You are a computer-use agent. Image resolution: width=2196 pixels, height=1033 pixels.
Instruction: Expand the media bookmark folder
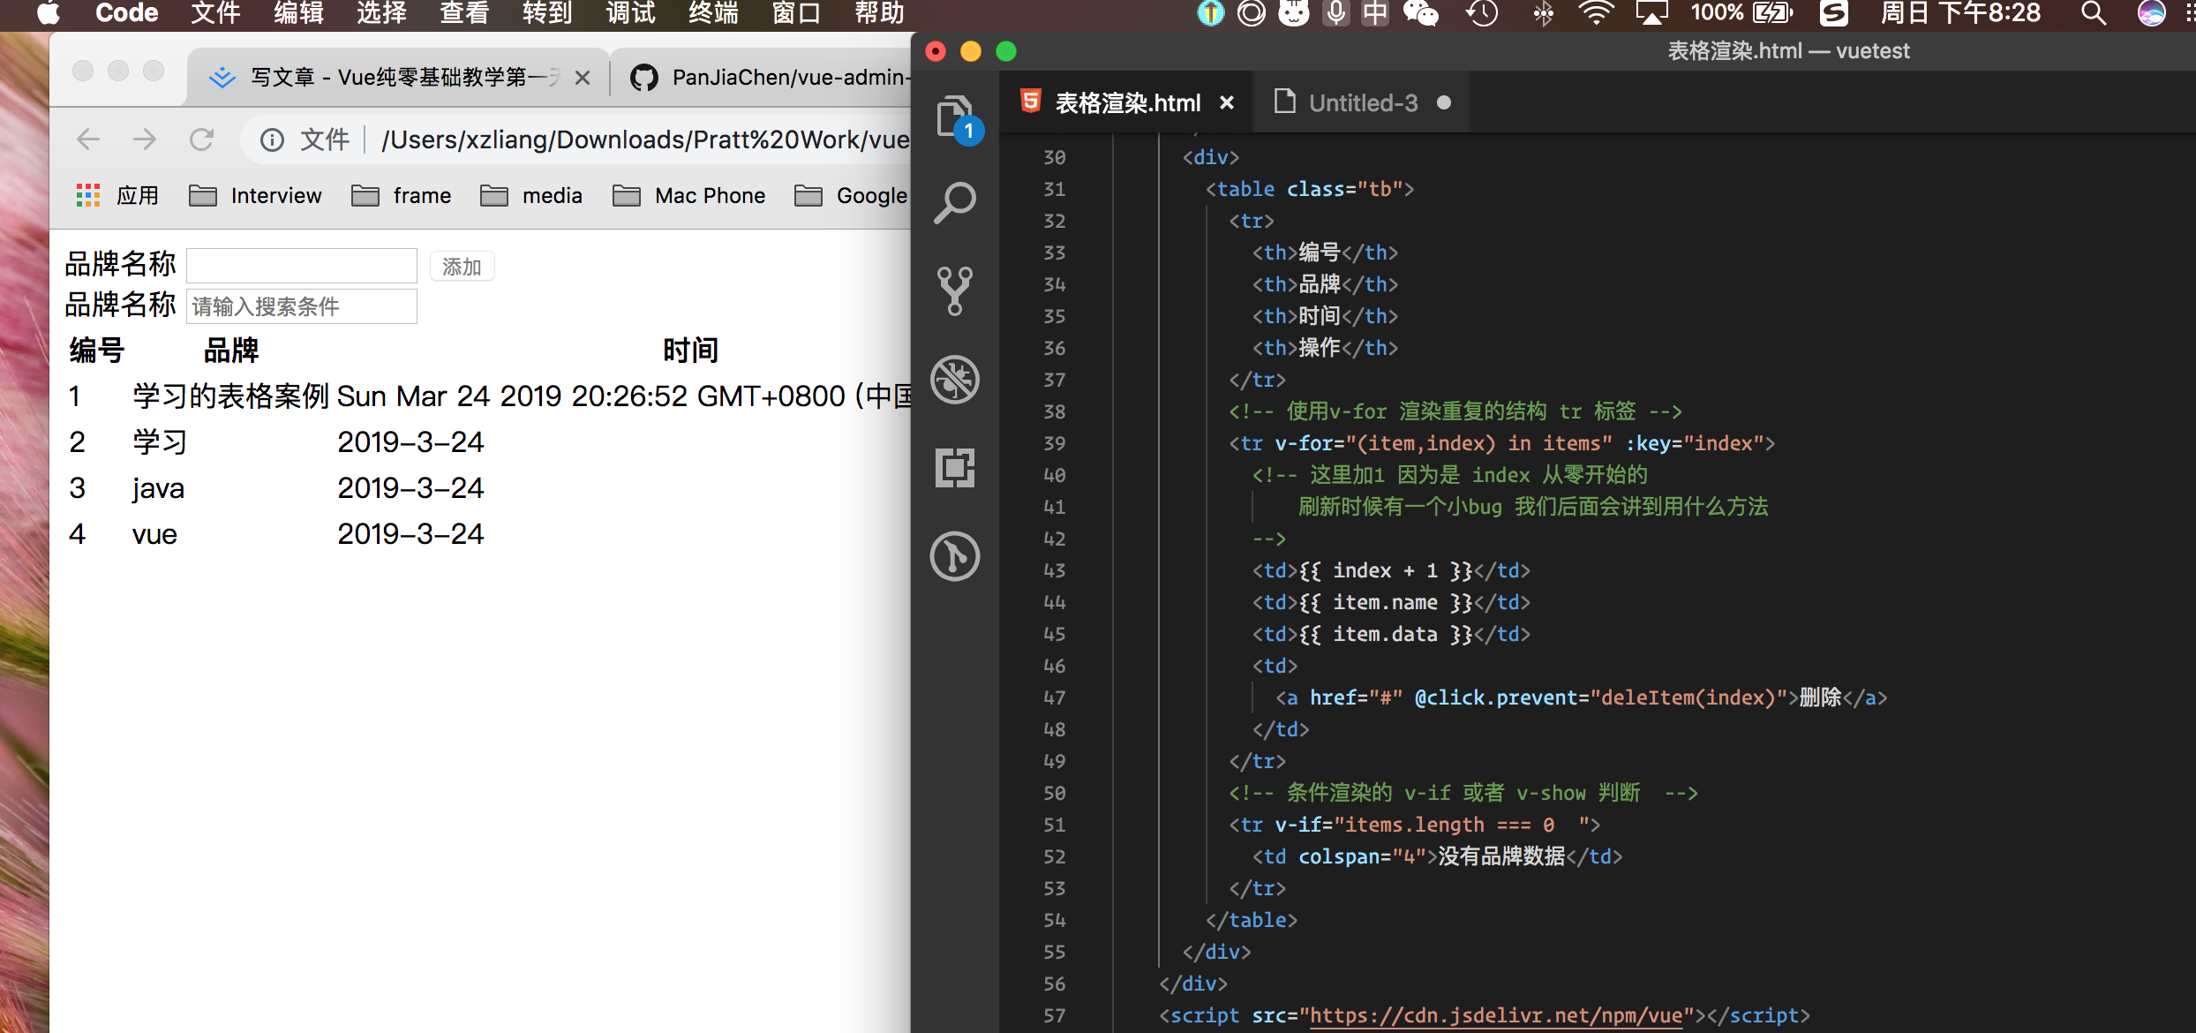click(x=531, y=195)
